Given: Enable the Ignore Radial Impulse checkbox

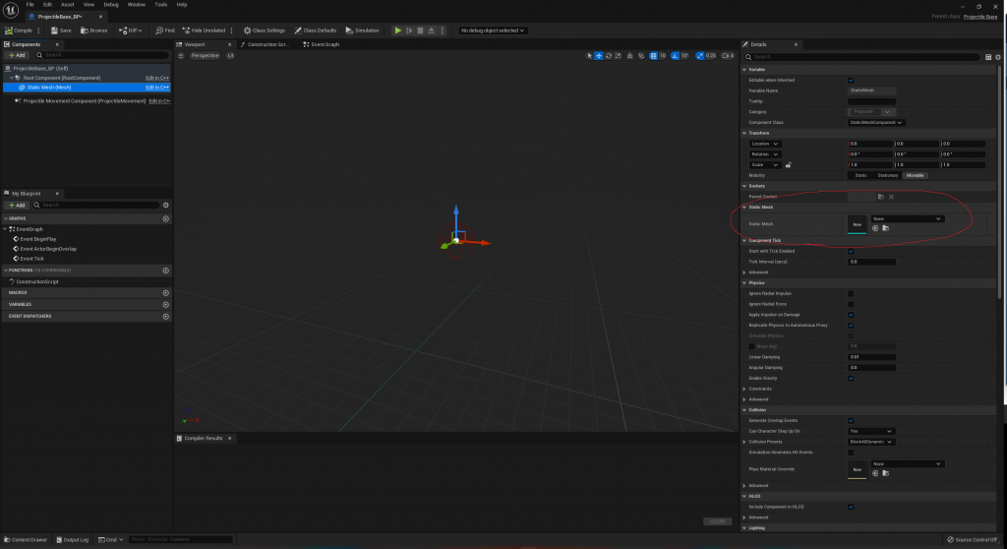Looking at the screenshot, I should click(x=851, y=293).
